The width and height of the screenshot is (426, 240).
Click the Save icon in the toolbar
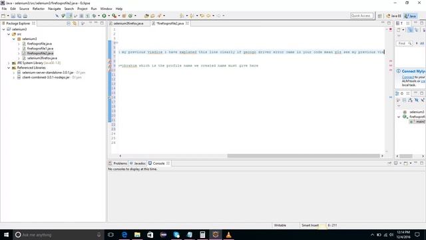(13, 16)
